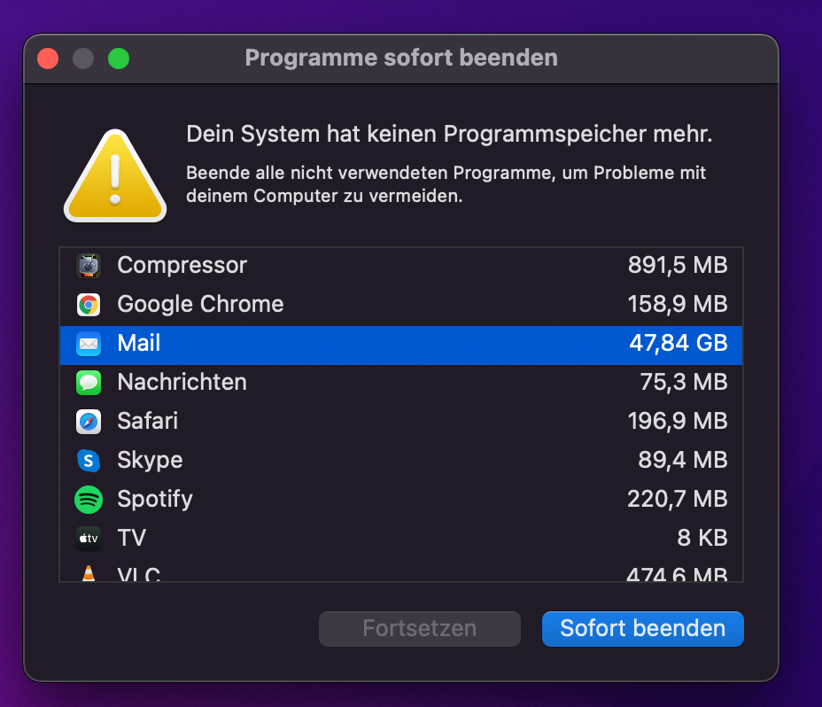Select Google Chrome by its name label

[x=200, y=305]
